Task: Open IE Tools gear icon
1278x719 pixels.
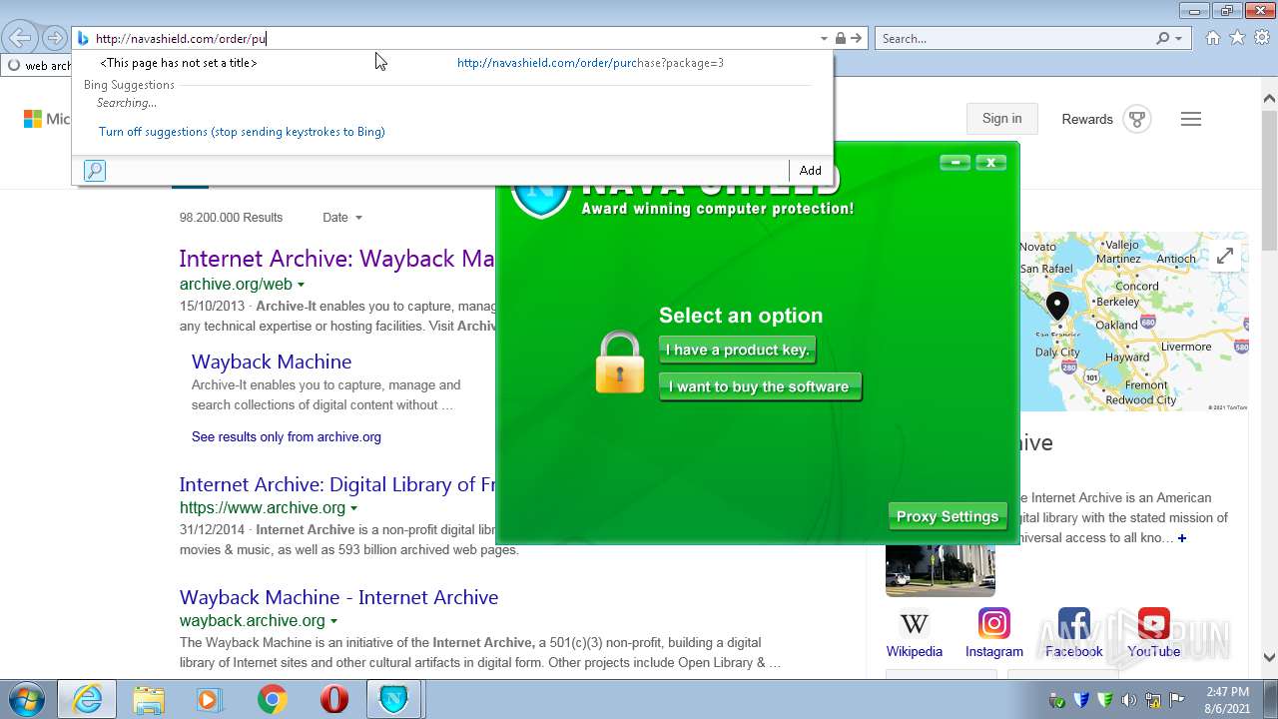Action: [1262, 38]
